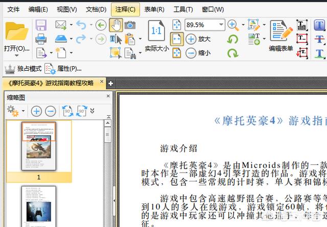Expand the magnifier zoom tool dropdown arrow
The width and height of the screenshot is (327, 227).
click(x=243, y=25)
